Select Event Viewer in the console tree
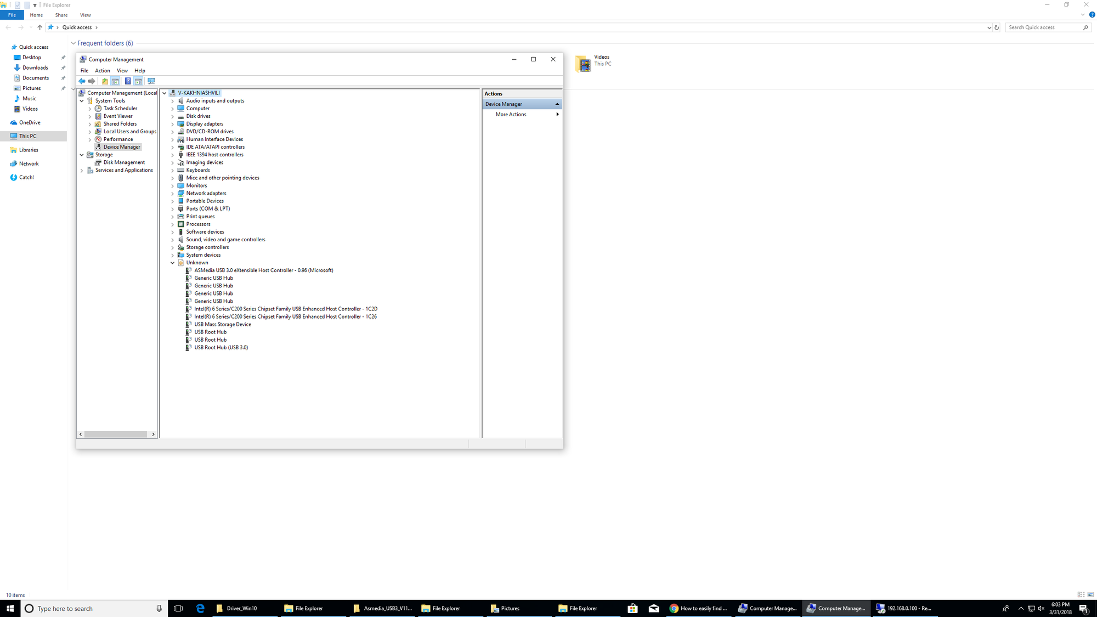The image size is (1097, 617). (117, 116)
